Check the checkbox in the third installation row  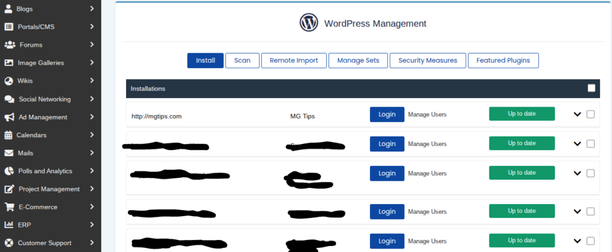590,173
